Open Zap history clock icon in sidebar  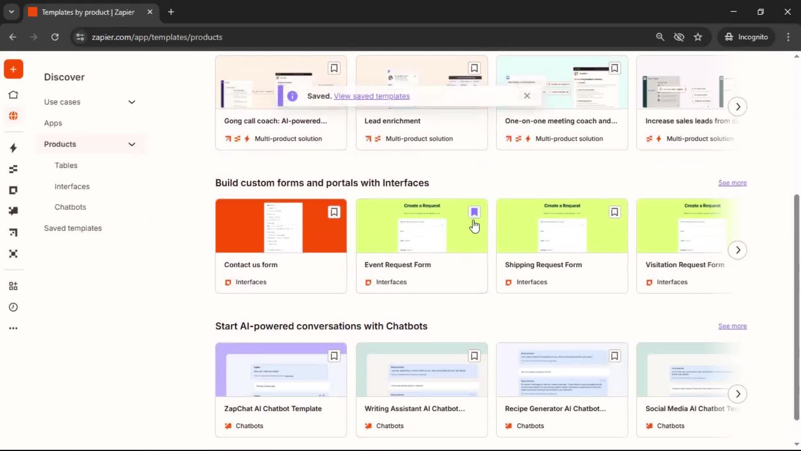click(x=13, y=307)
